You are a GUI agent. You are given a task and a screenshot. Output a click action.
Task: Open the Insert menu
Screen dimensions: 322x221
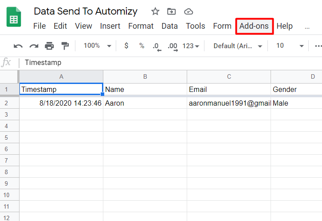click(x=110, y=26)
